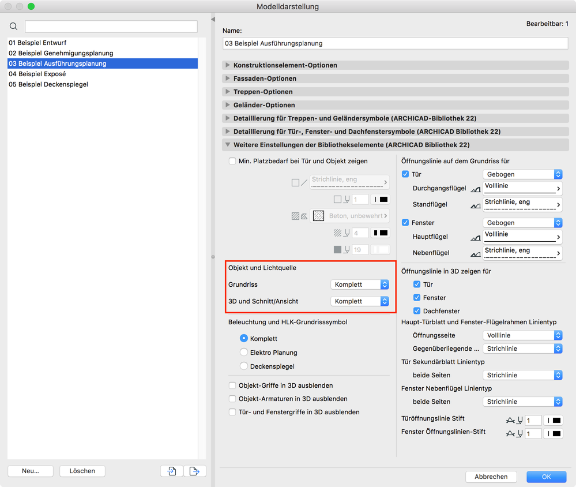This screenshot has width=576, height=487.
Task: Click the Hauptflügel line type icon
Action: [x=476, y=238]
